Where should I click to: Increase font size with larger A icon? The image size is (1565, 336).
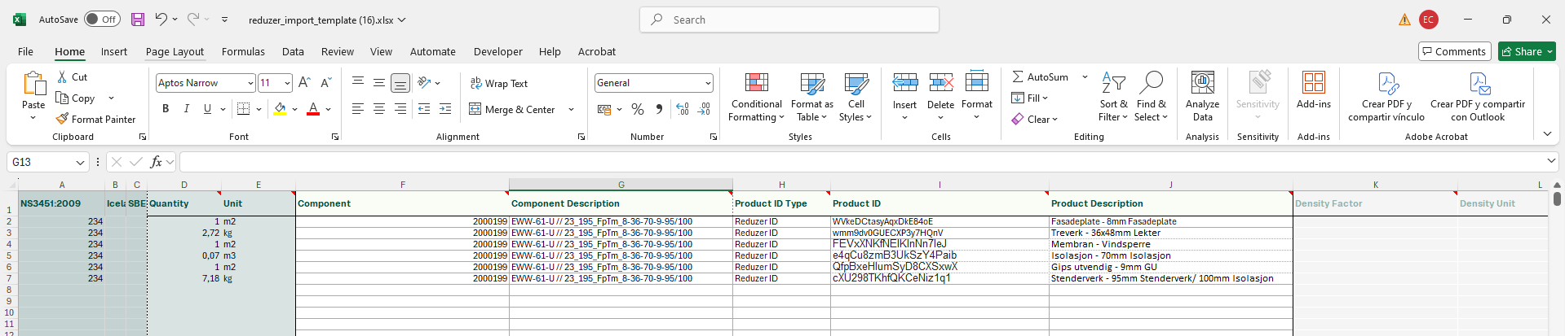[x=304, y=82]
